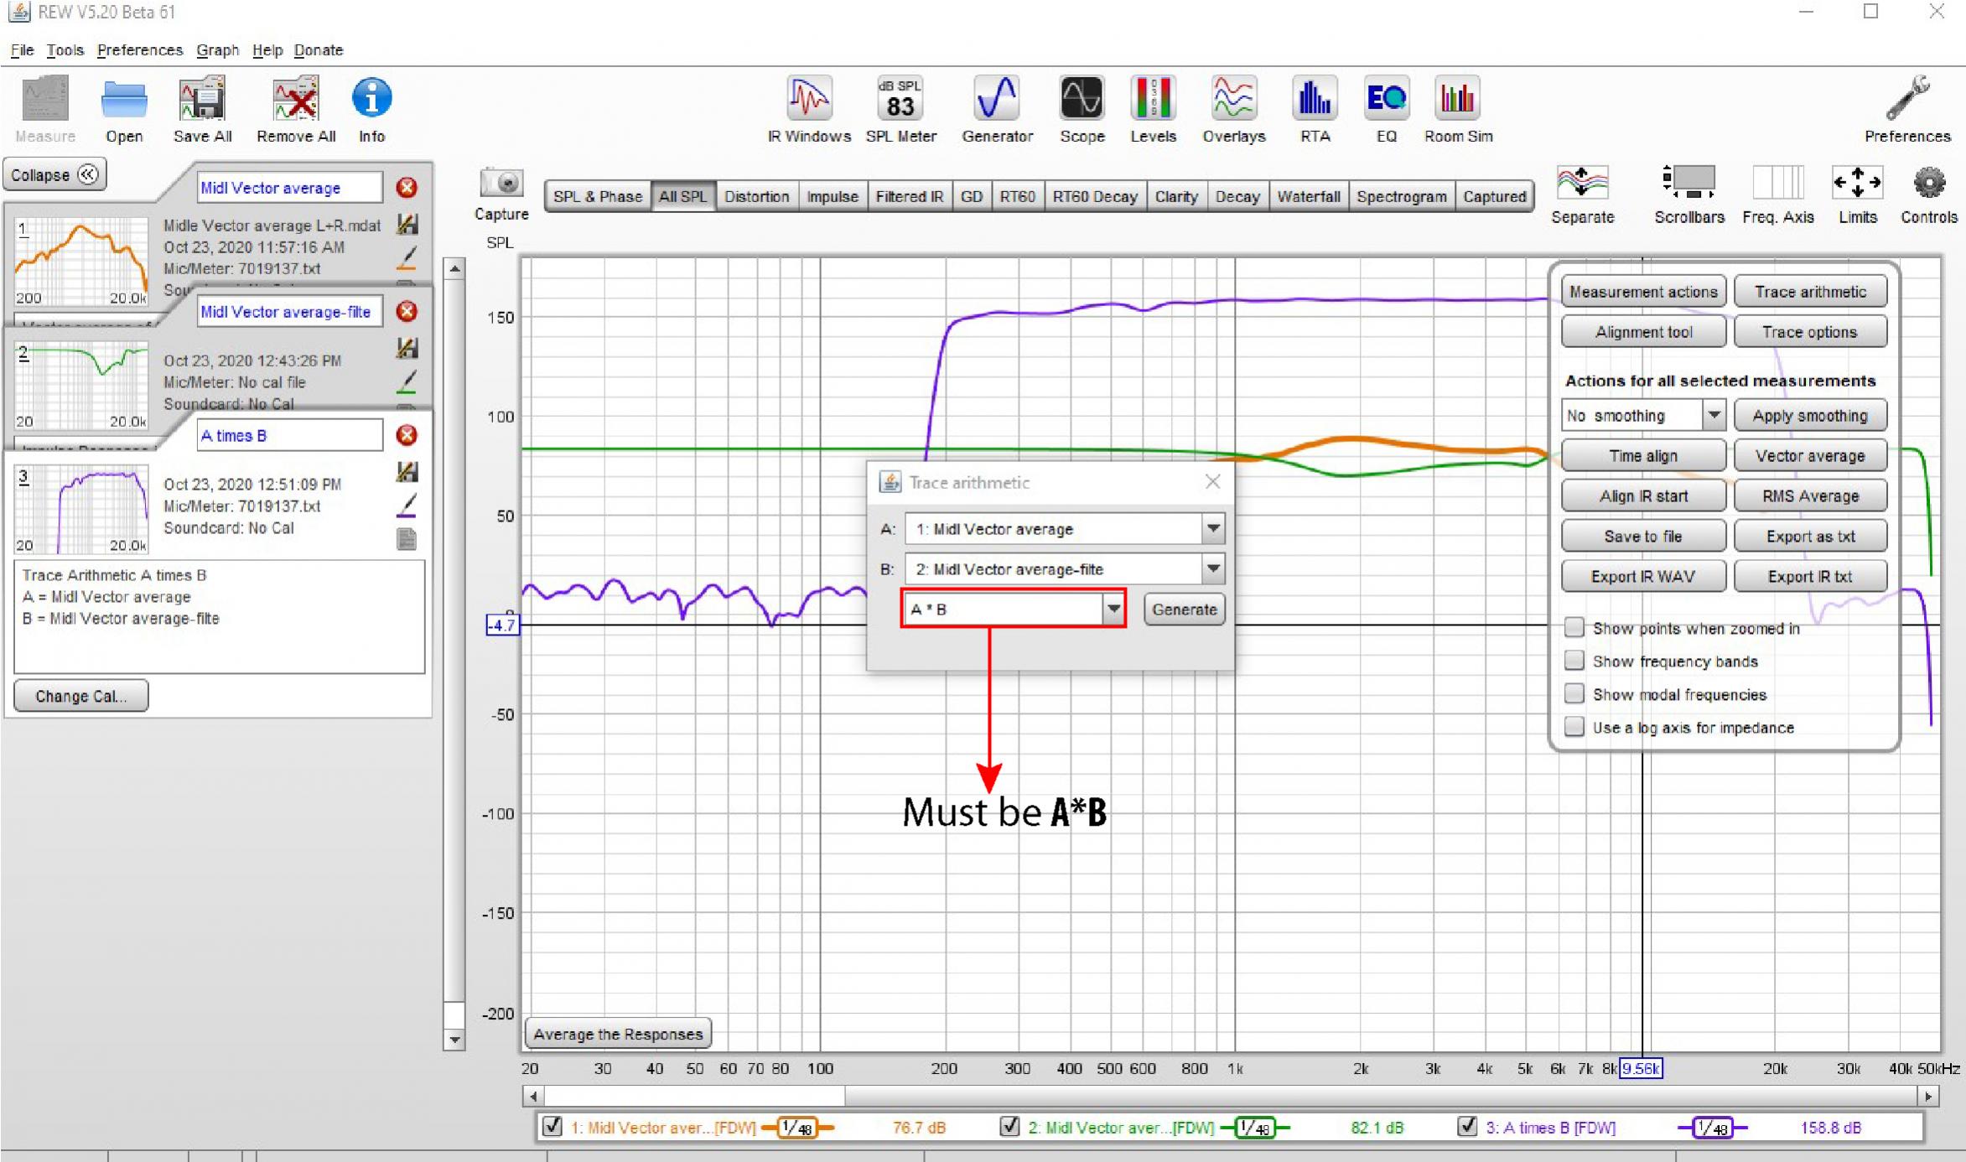
Task: Click the horizontal frequency scrollbar
Action: 1231,1096
